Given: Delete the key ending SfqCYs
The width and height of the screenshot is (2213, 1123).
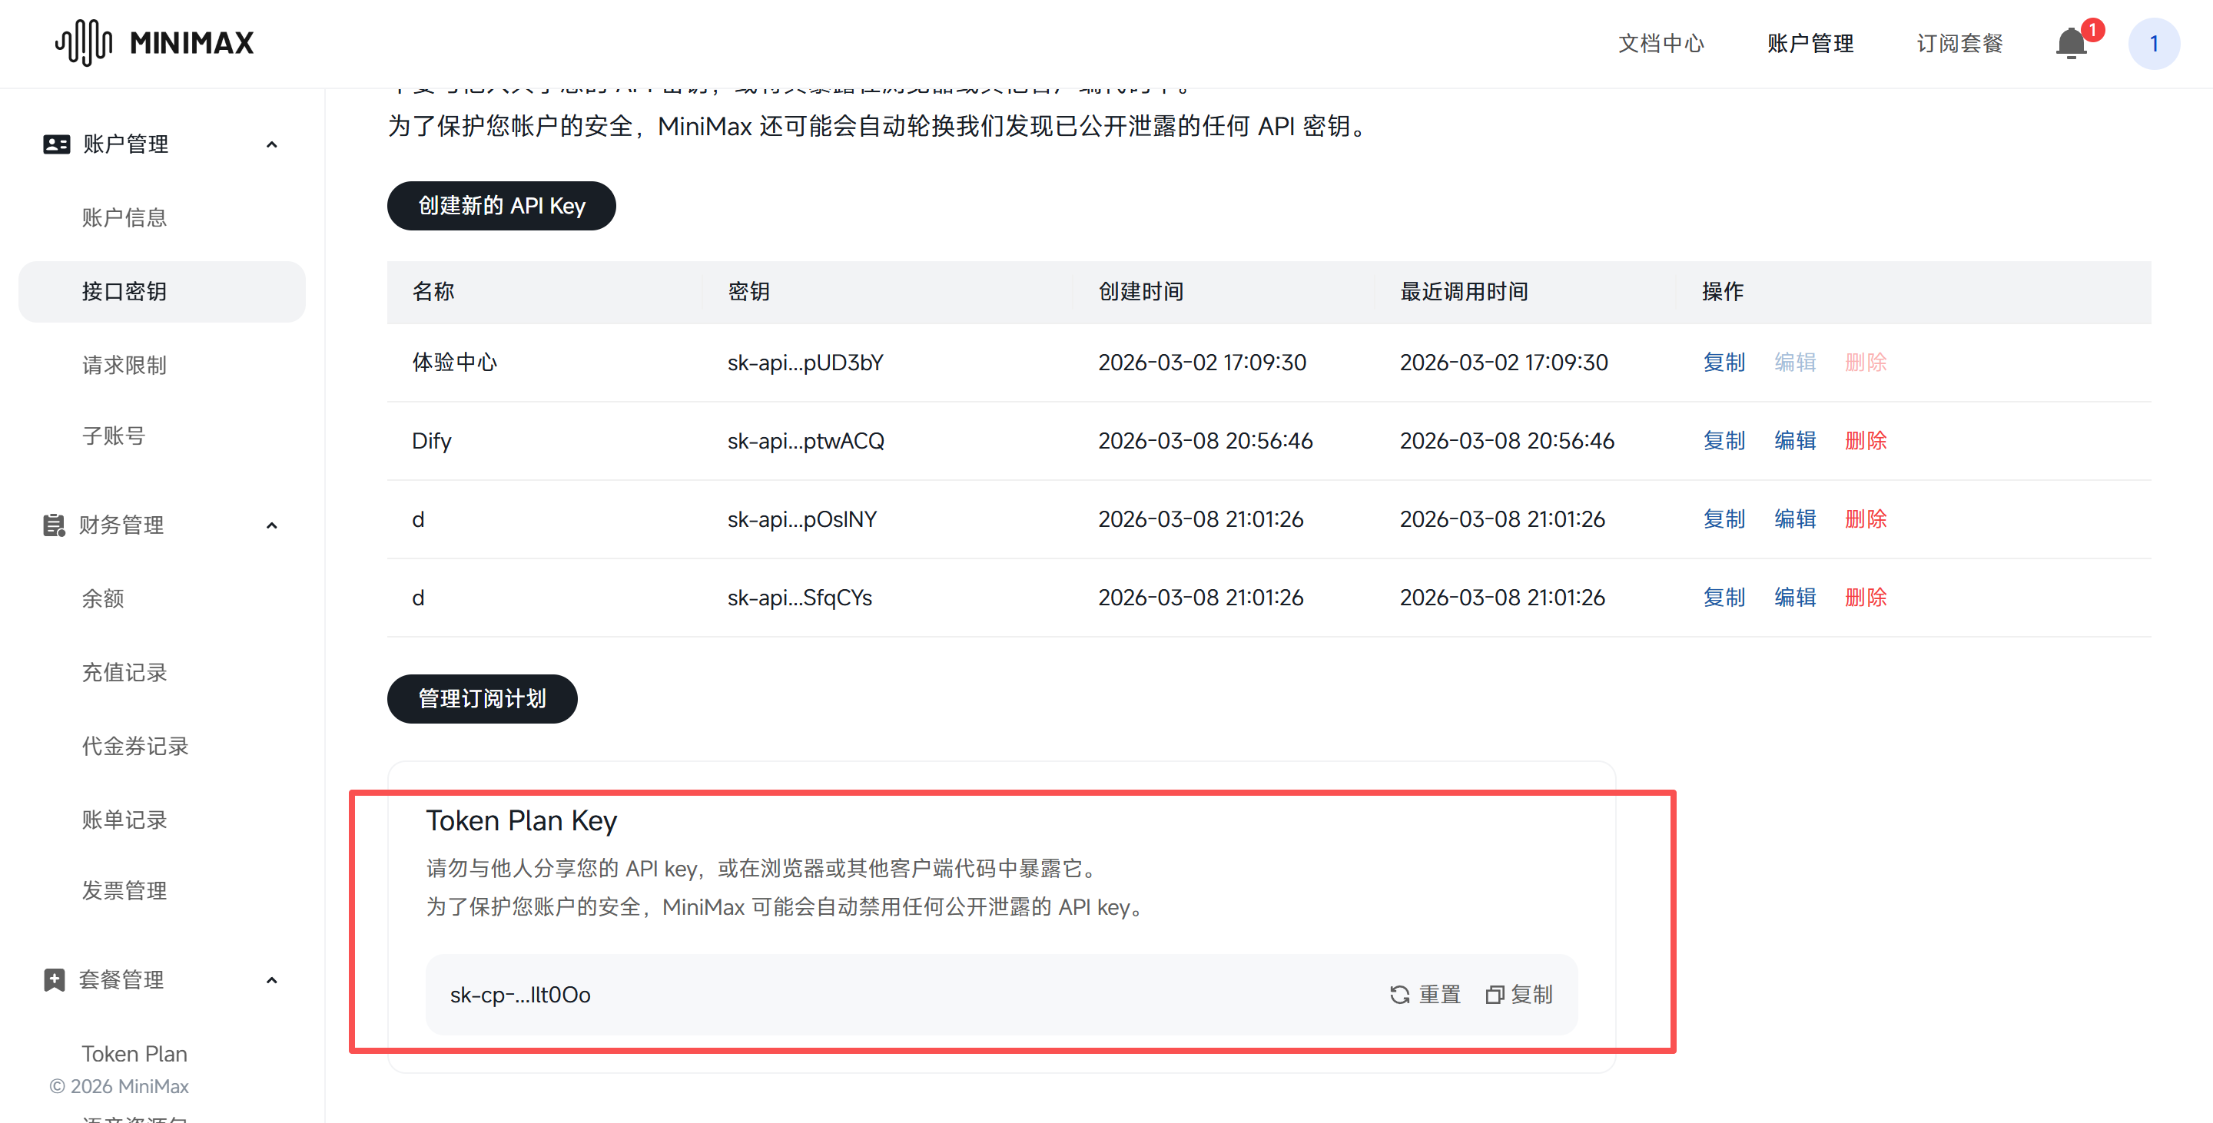Looking at the screenshot, I should coord(1865,597).
